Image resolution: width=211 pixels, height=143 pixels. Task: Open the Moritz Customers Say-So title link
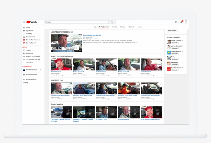pos(92,35)
